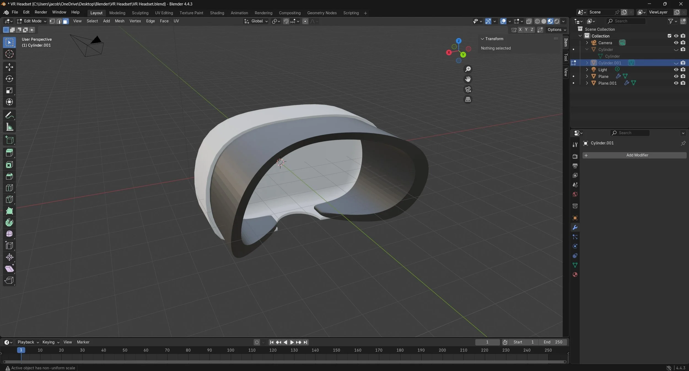The height and width of the screenshot is (371, 689).
Task: Open the Mesh menu
Action: [119, 21]
